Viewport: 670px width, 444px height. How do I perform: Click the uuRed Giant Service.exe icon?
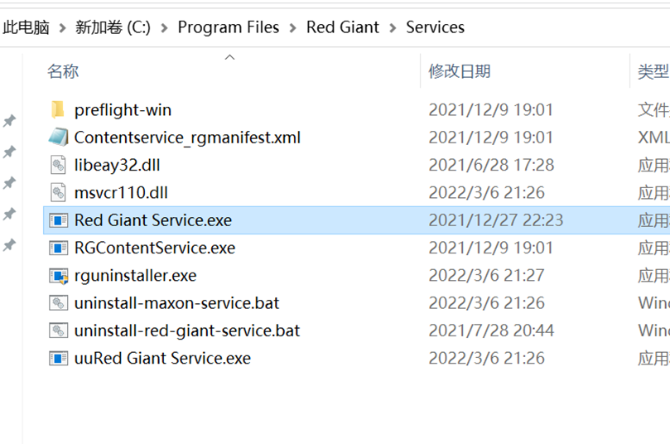click(57, 359)
